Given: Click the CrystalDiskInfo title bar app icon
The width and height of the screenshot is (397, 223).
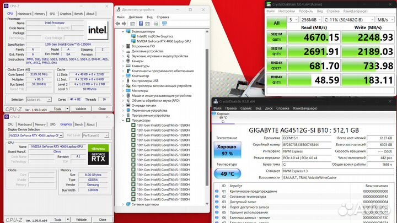Looking at the screenshot, I should click(x=216, y=101).
